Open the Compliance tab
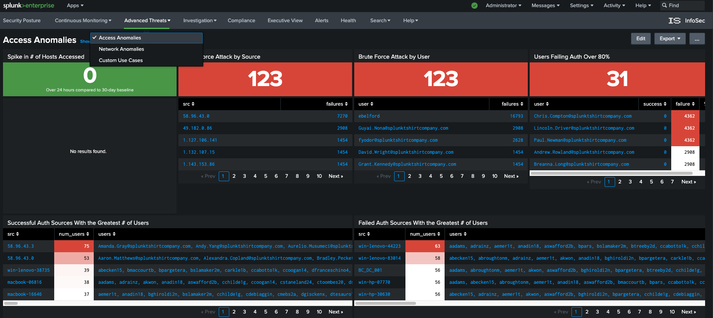 tap(241, 21)
